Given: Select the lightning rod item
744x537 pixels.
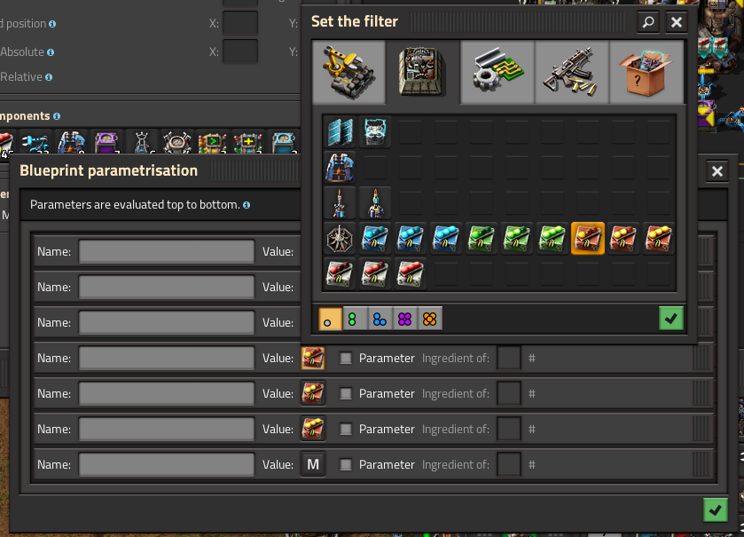Looking at the screenshot, I should pos(340,203).
